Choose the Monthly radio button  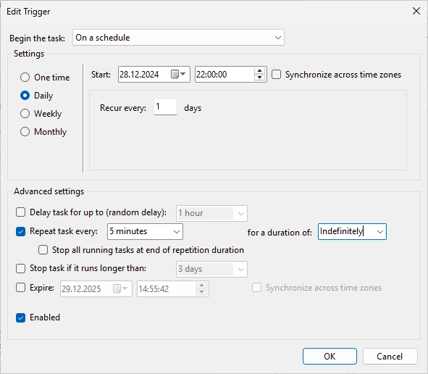pyautogui.click(x=25, y=132)
